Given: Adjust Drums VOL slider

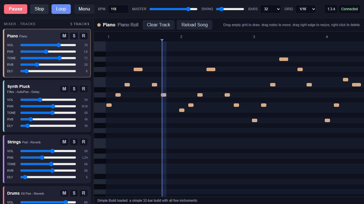Looking at the screenshot, I should (48, 202).
